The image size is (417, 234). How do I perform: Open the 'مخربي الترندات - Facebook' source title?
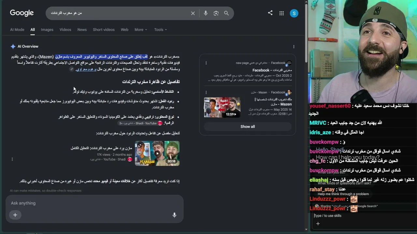[272, 70]
